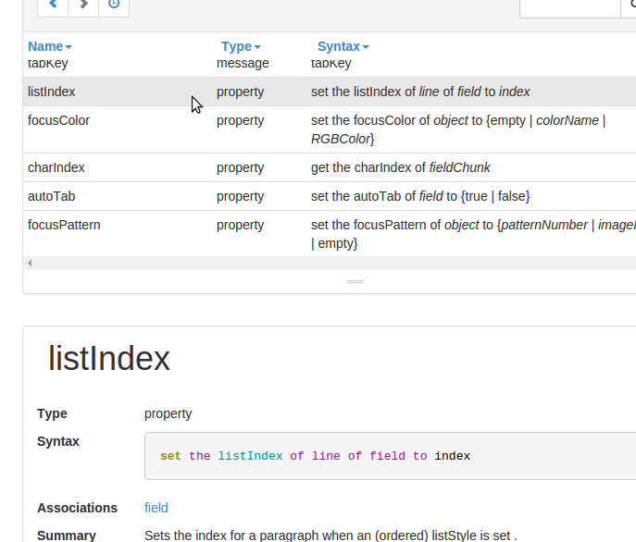Select the autoTab property row
636x542 pixels.
pos(52,196)
